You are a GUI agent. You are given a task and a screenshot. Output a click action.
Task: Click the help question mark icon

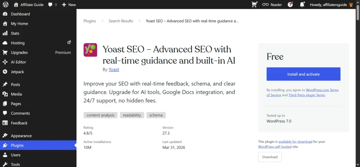pyautogui.click(x=290, y=5)
